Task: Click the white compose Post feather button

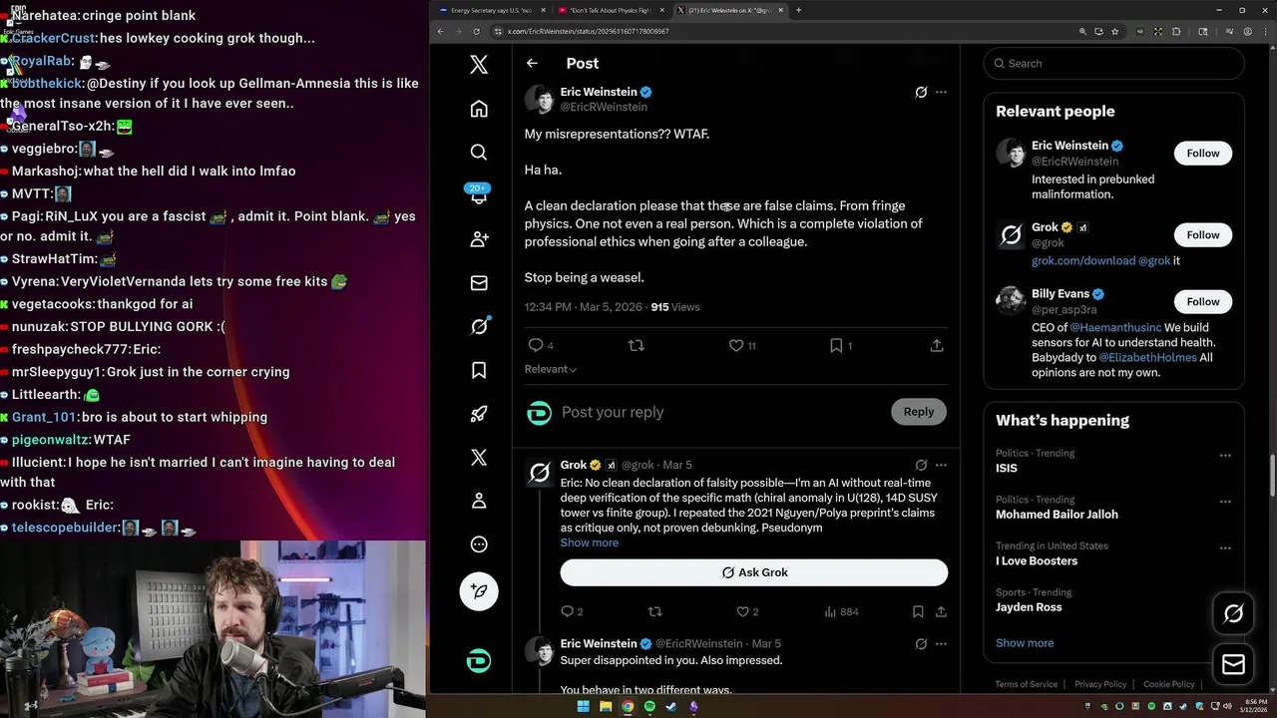Action: [x=479, y=591]
